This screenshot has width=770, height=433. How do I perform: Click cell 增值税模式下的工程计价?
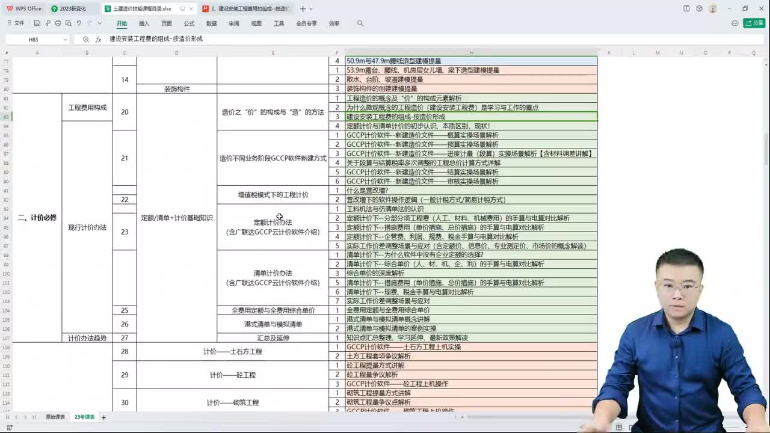(273, 195)
